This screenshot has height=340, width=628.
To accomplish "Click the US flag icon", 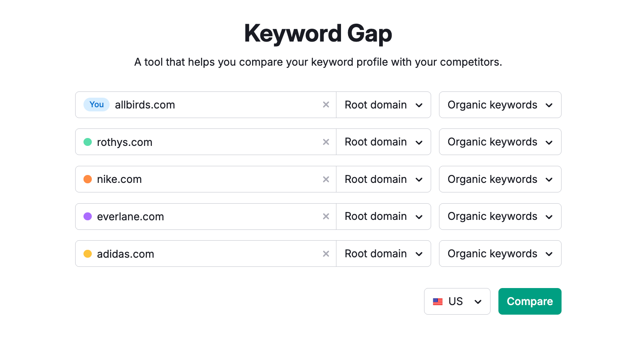I will (437, 301).
